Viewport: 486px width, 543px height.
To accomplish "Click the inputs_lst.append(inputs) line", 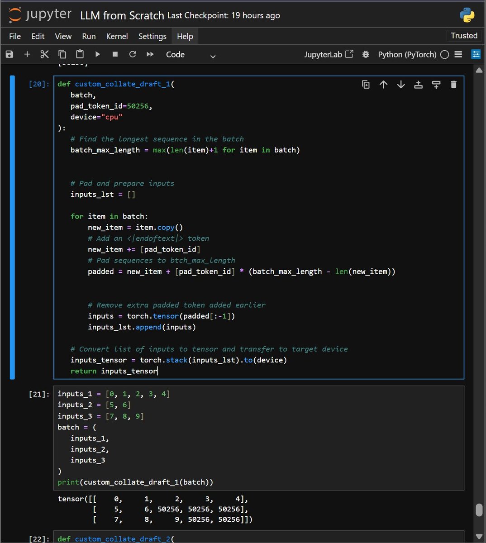I will coord(142,327).
